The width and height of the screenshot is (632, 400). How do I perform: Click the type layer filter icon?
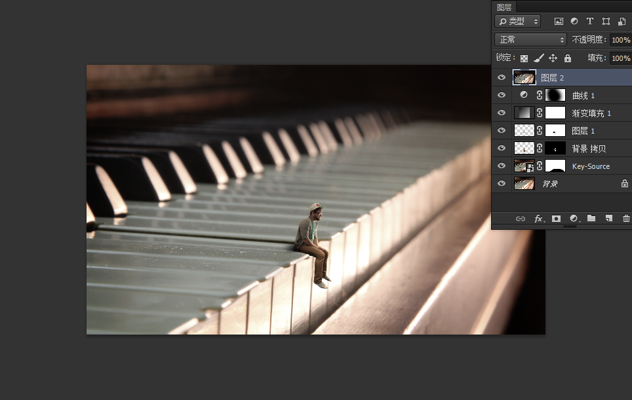point(590,22)
